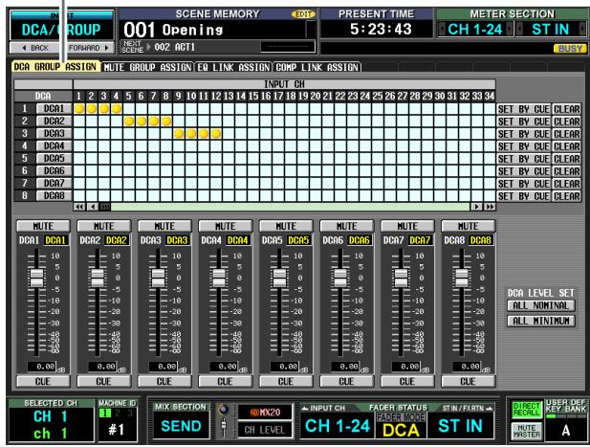Image resolution: width=590 pixels, height=447 pixels.
Task: Mute the DCA5 group
Action: tap(286, 226)
